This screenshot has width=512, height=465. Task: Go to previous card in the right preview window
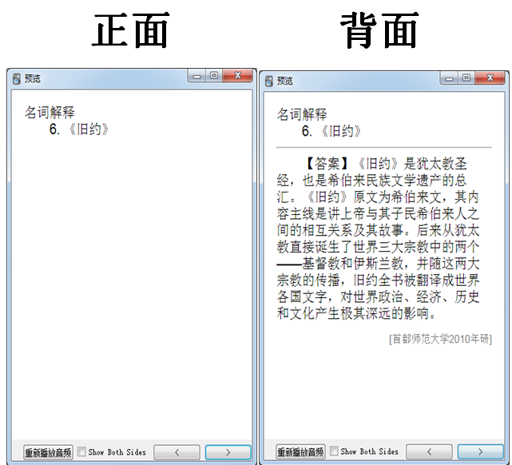pos(430,451)
